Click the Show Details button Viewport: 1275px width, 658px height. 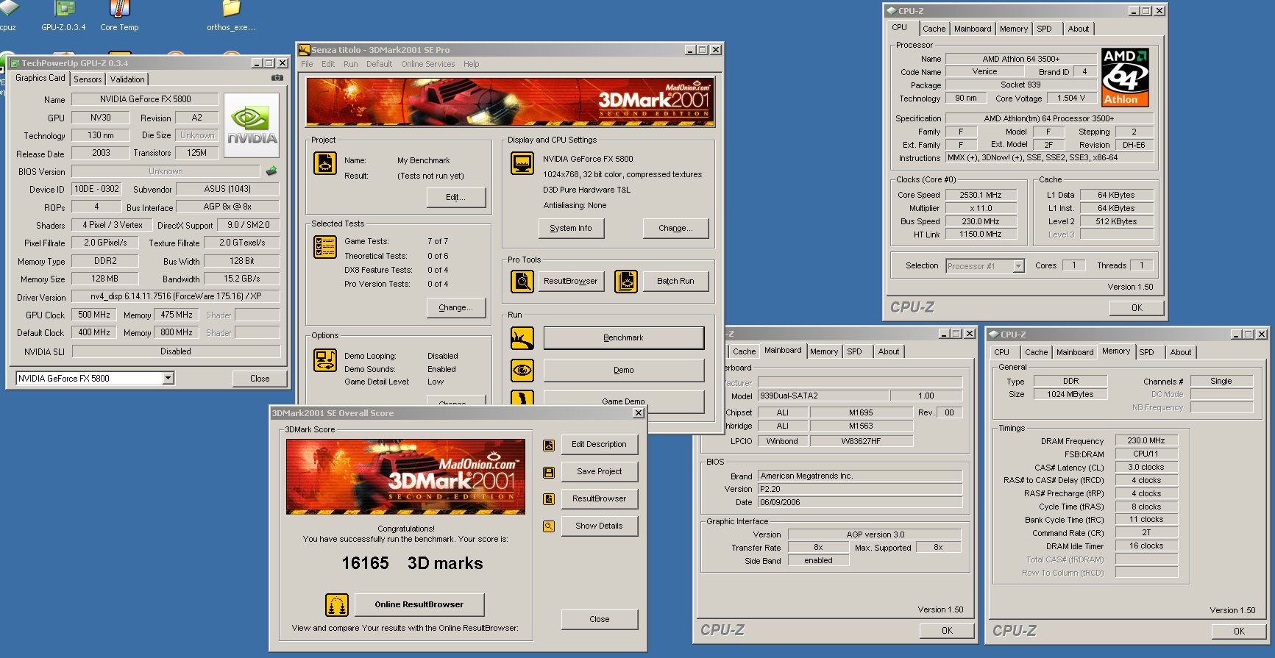point(600,526)
